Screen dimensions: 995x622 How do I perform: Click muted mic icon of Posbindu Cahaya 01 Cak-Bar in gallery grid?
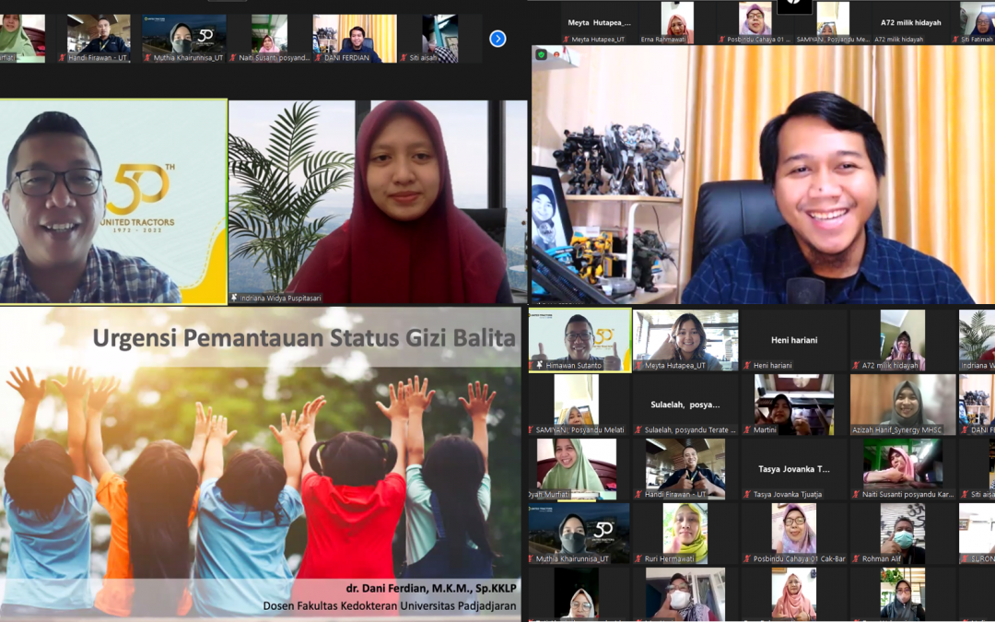coord(747,559)
